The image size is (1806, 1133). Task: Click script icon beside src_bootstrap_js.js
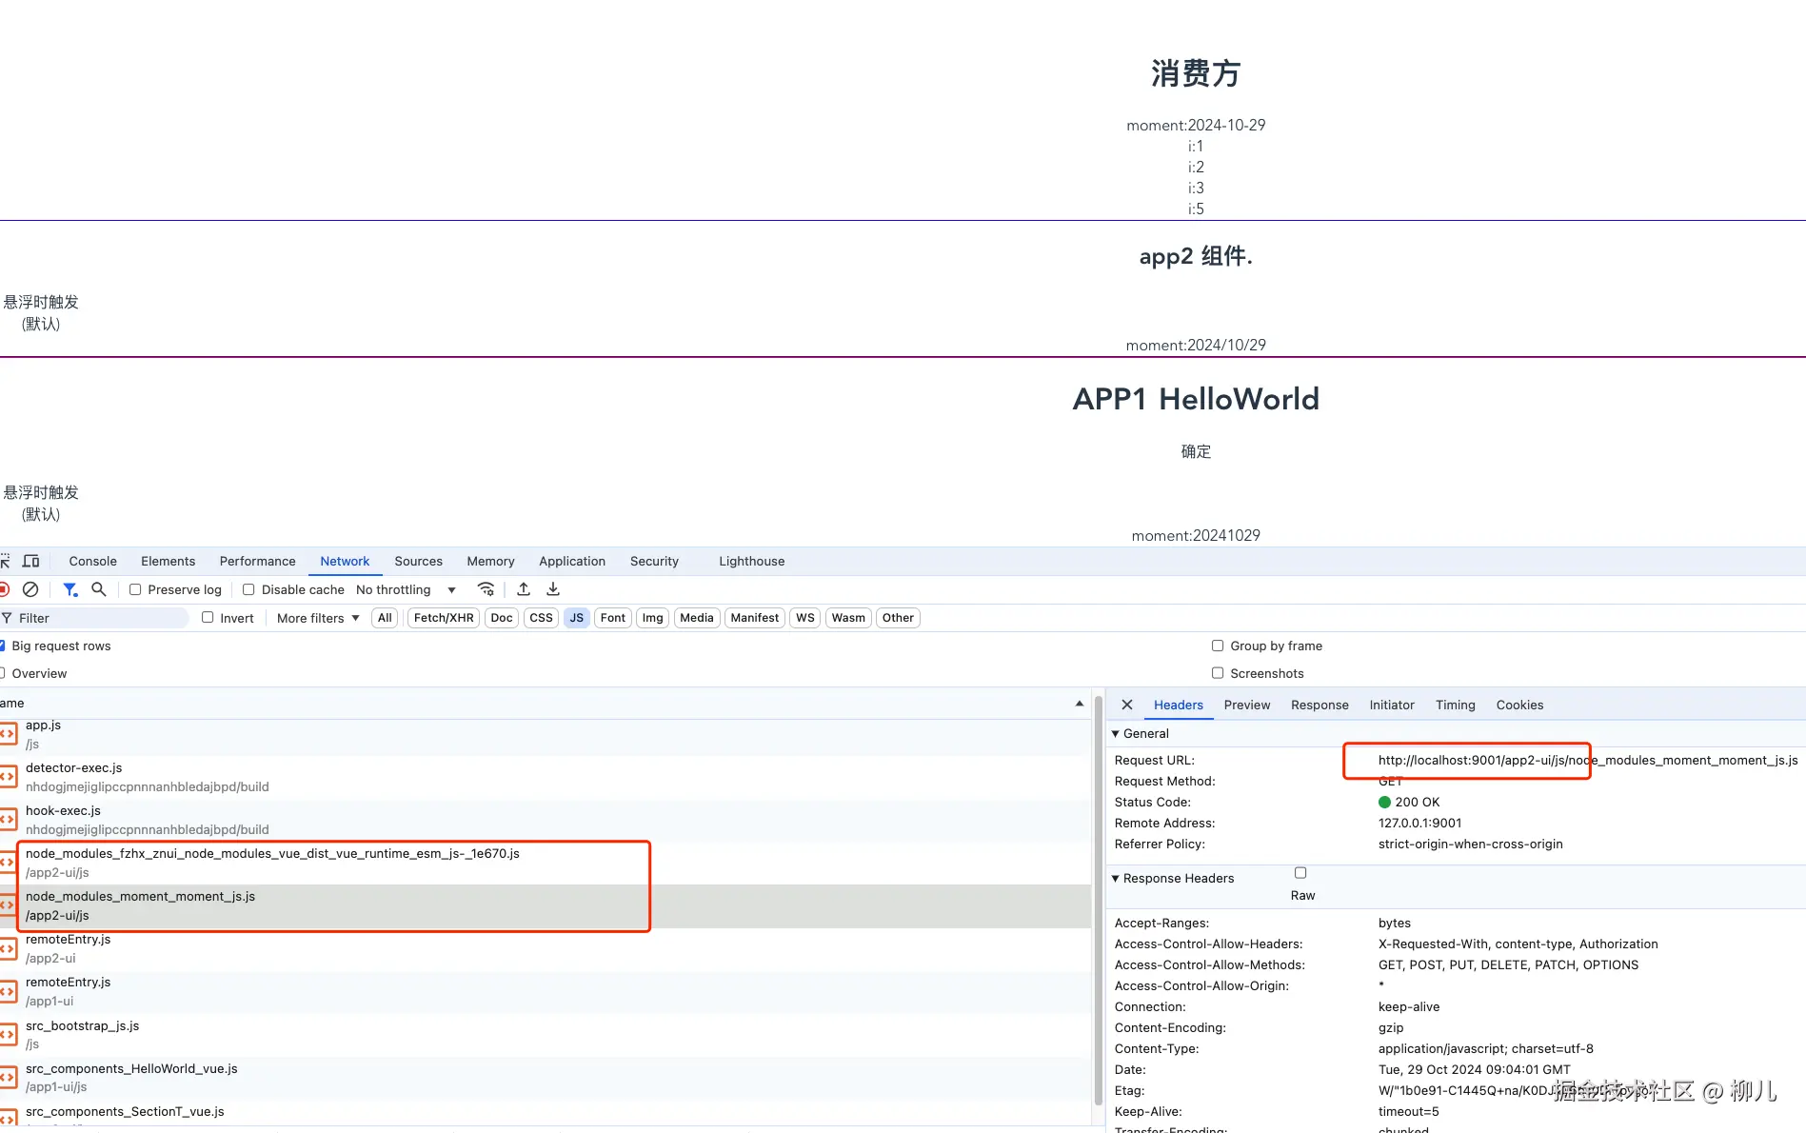[x=8, y=1035]
